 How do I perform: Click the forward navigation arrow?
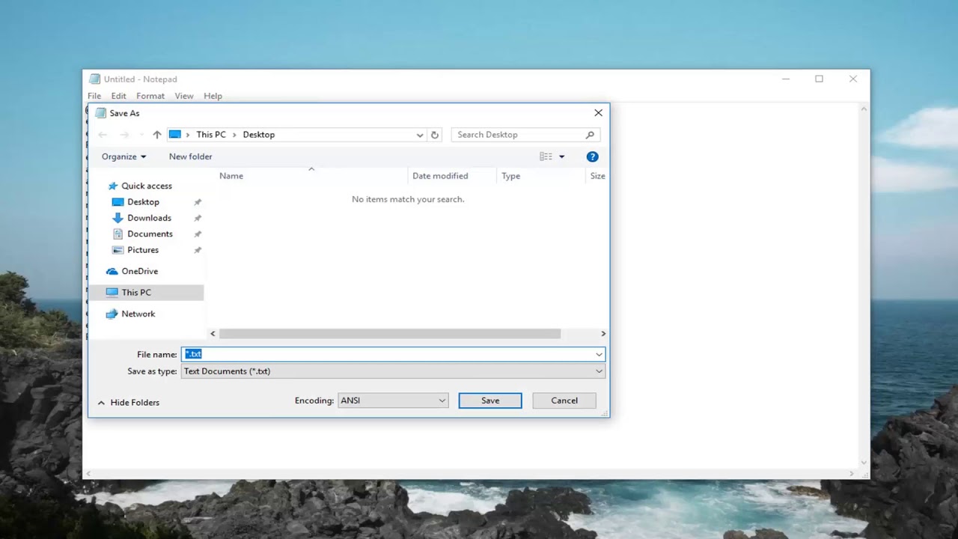tap(123, 134)
